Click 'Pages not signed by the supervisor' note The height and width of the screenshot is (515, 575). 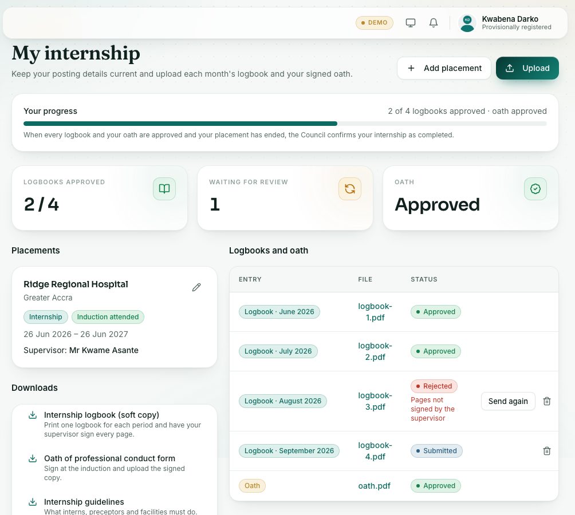[433, 409]
